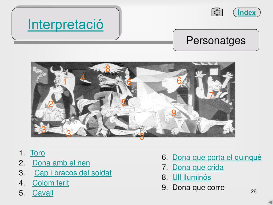The height and width of the screenshot is (205, 273).
Task: Click the orange number 8 on the eye
Action: [108, 69]
